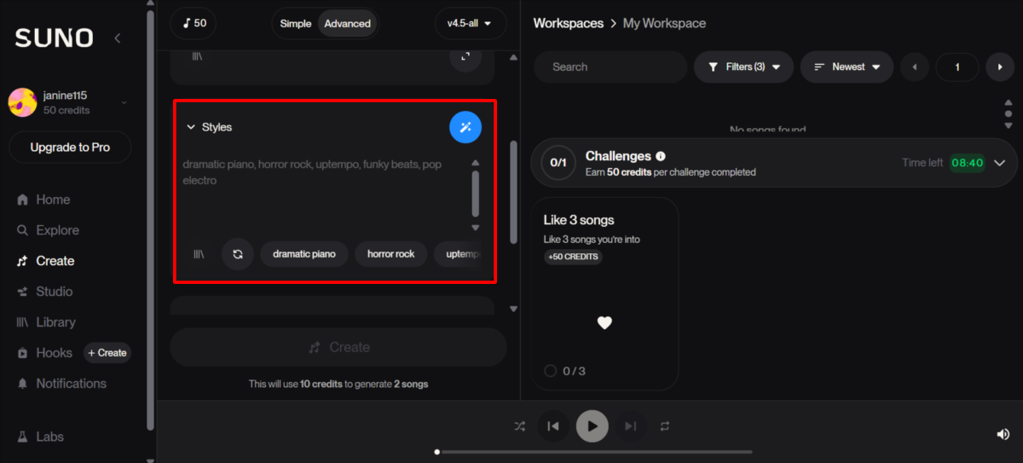Click the heart icon on Like 3 songs
The image size is (1023, 463).
[604, 322]
